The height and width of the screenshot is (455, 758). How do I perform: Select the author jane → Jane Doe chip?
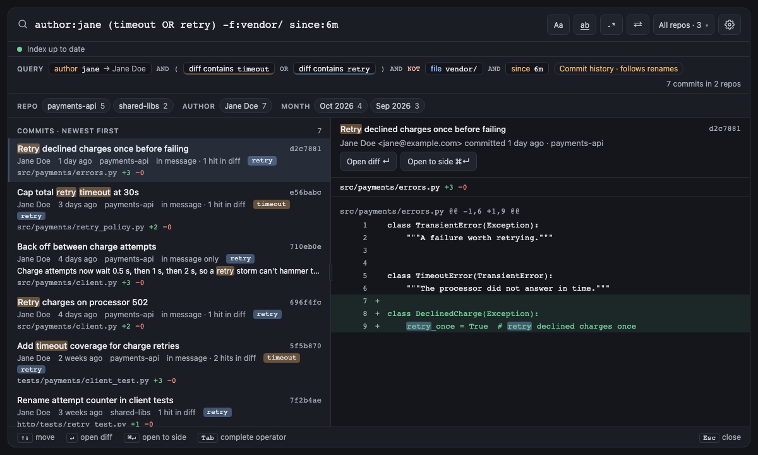point(100,69)
